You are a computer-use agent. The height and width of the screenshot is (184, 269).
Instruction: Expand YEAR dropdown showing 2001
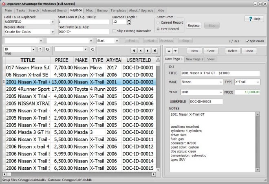221,92
